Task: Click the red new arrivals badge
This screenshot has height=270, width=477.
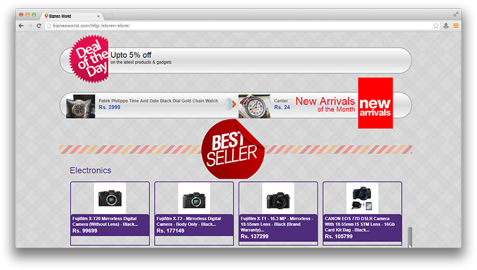Action: pos(375,103)
